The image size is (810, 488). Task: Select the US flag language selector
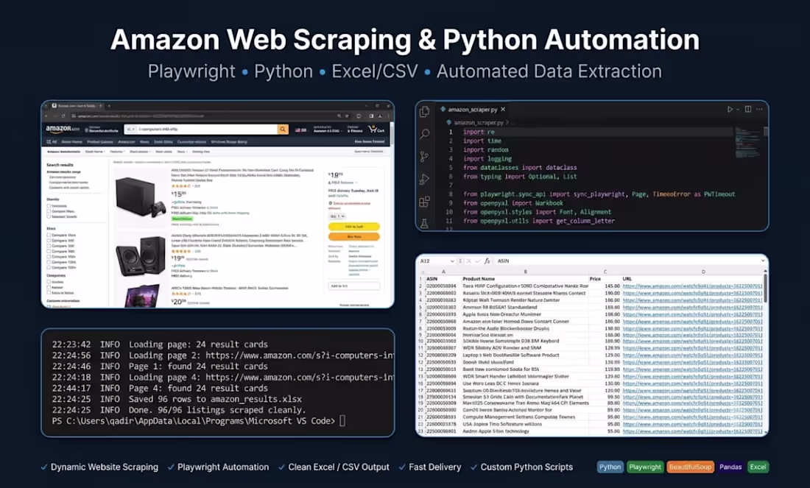(300, 130)
